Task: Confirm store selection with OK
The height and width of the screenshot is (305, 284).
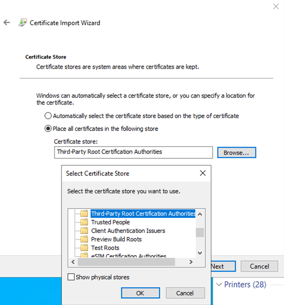Action: click(x=140, y=293)
